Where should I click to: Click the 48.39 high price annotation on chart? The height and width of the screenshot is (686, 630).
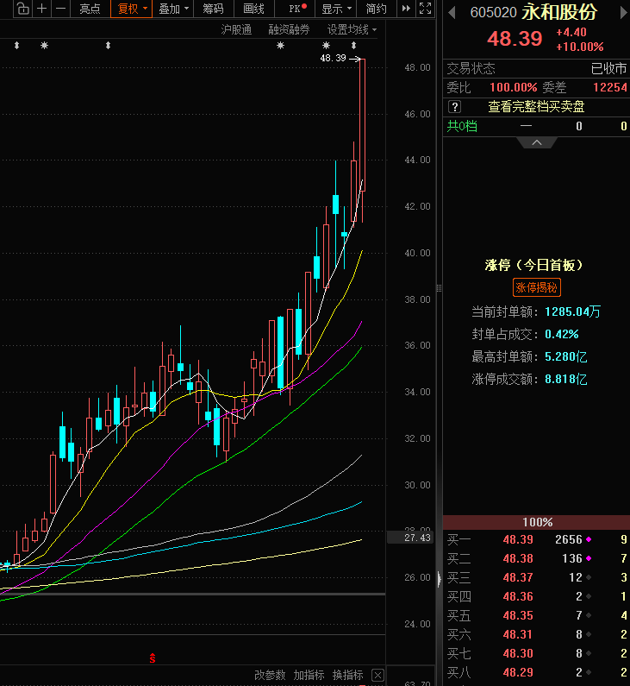tap(333, 58)
